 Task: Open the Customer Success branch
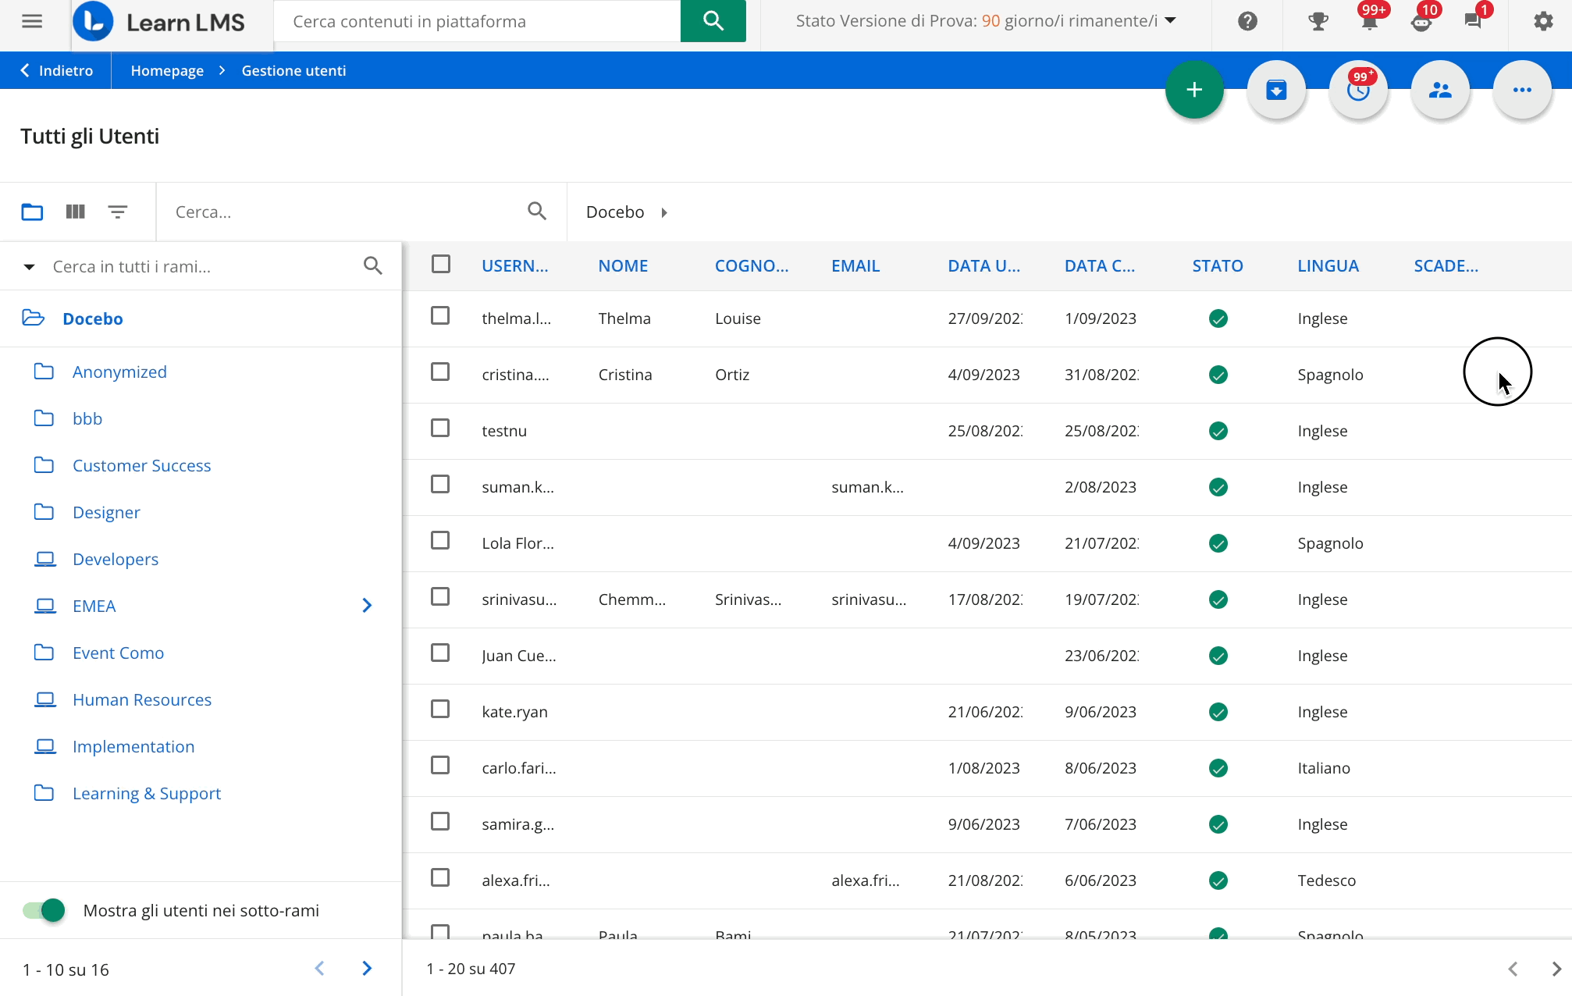coord(141,465)
